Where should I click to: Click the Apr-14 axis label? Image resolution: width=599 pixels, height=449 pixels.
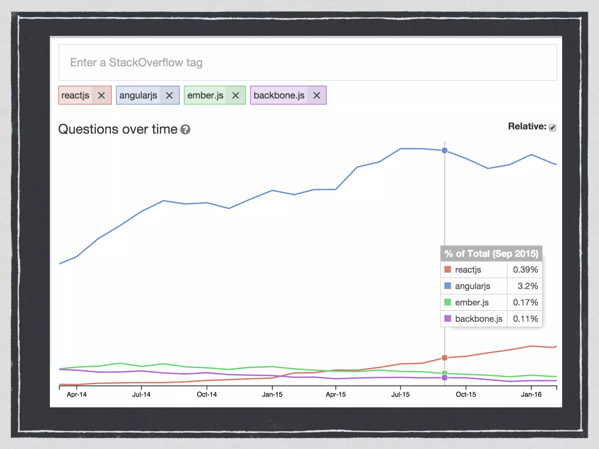point(77,394)
